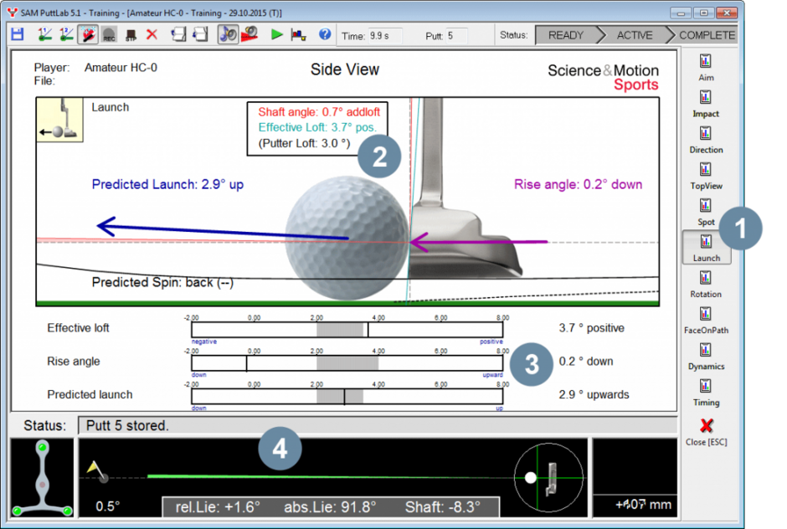Click the green Play arrow

(276, 34)
